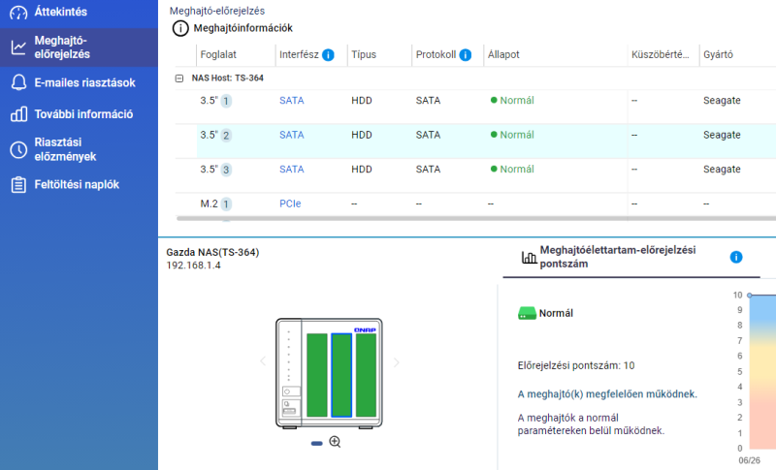Screen dimensions: 776x470
Task: Show previous NAS with left chevron
Action: (263, 361)
